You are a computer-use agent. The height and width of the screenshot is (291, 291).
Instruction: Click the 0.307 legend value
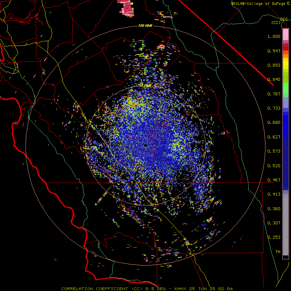coord(274,223)
